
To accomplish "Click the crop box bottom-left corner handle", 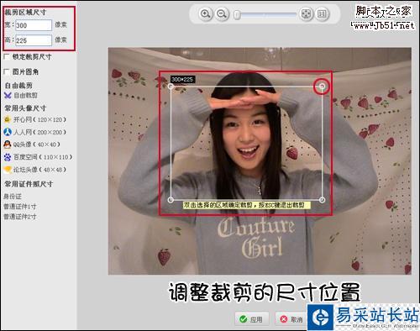I will pos(171,200).
